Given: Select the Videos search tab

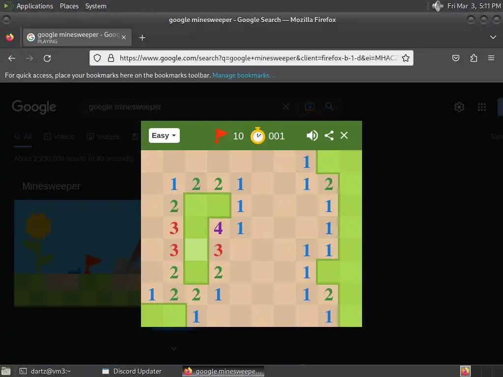Looking at the screenshot, I should coord(59,137).
